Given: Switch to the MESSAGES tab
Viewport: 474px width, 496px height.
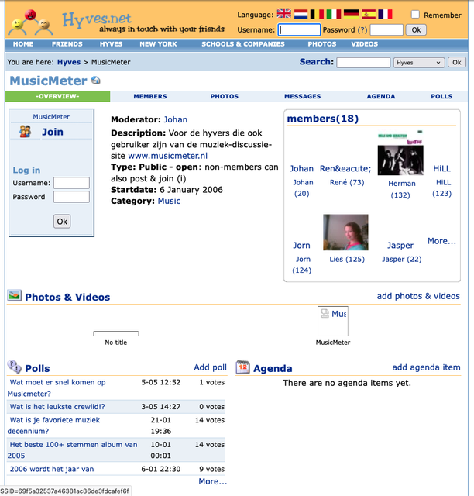Looking at the screenshot, I should pyautogui.click(x=303, y=96).
